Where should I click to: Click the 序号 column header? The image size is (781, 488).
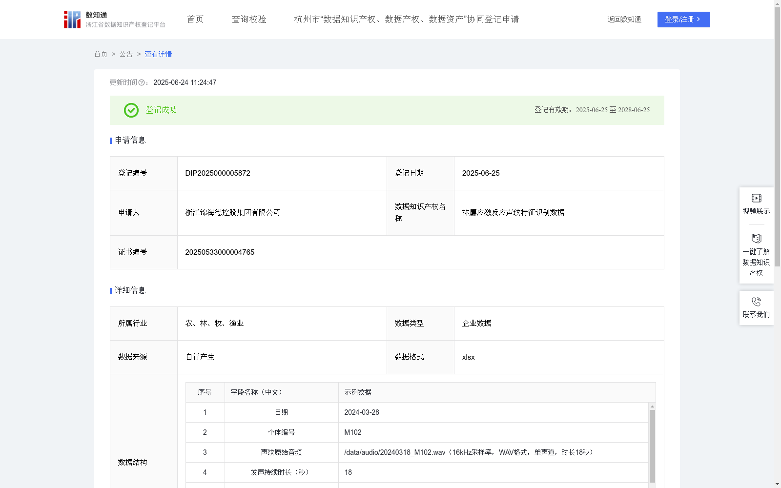[205, 392]
